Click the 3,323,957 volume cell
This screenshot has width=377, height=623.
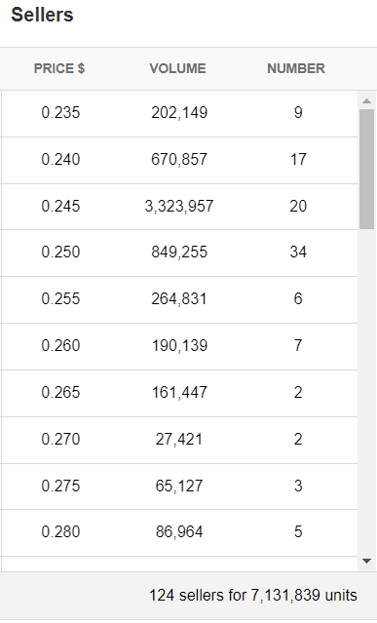click(x=179, y=207)
